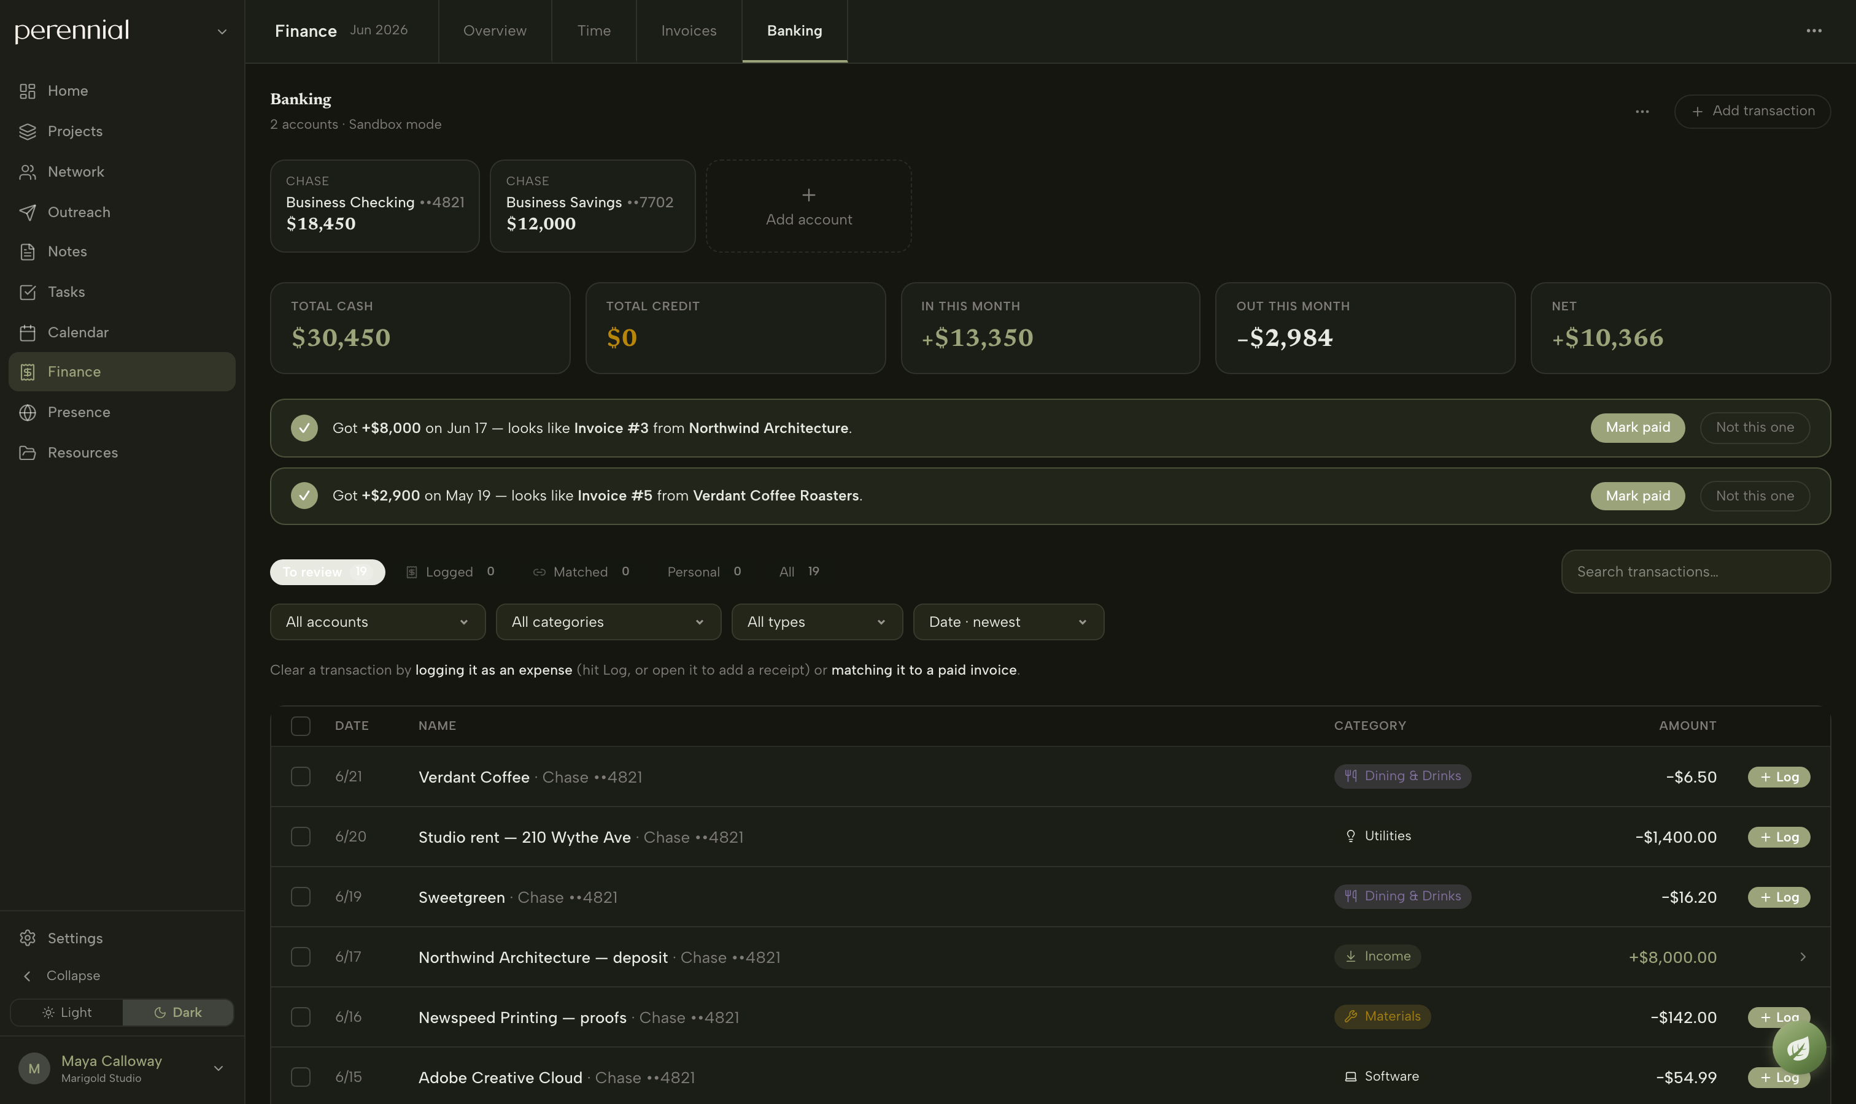This screenshot has height=1104, width=1856.
Task: Click the Notes document icon
Action: pos(28,251)
